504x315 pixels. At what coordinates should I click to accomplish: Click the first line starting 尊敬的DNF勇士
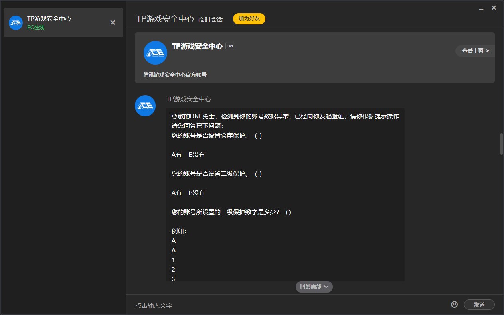tap(285, 116)
